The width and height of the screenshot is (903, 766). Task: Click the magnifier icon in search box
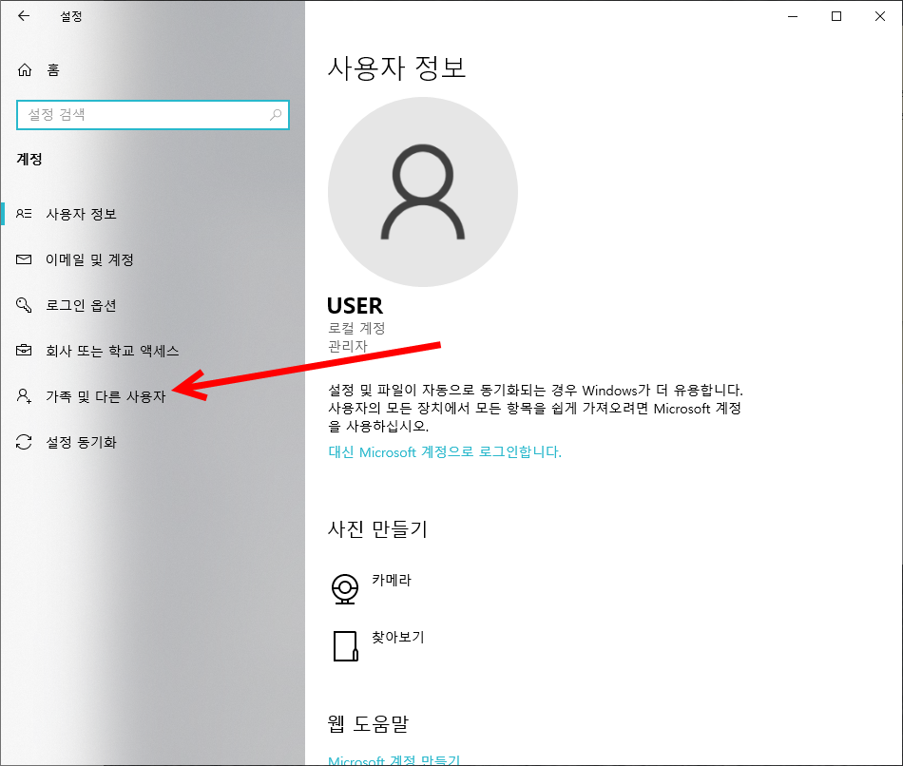click(x=276, y=115)
